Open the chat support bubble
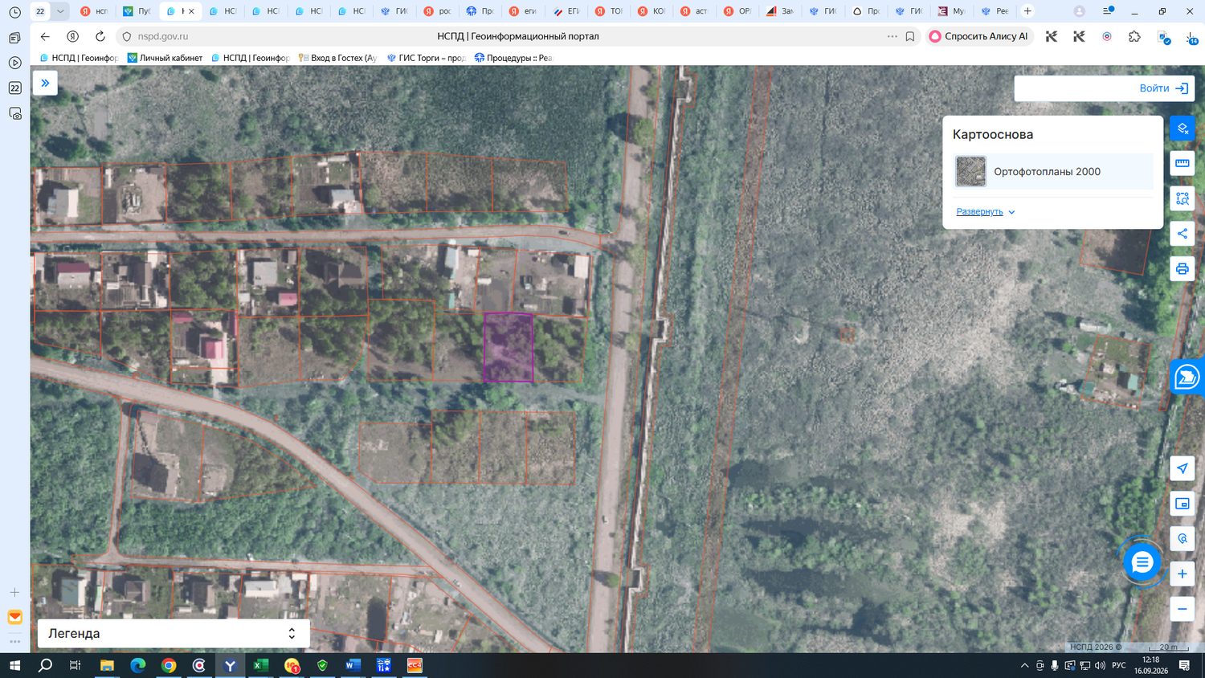This screenshot has width=1205, height=678. pyautogui.click(x=1142, y=562)
